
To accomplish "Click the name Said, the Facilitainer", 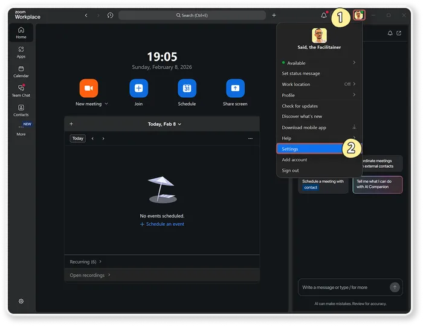I will 319,48.
